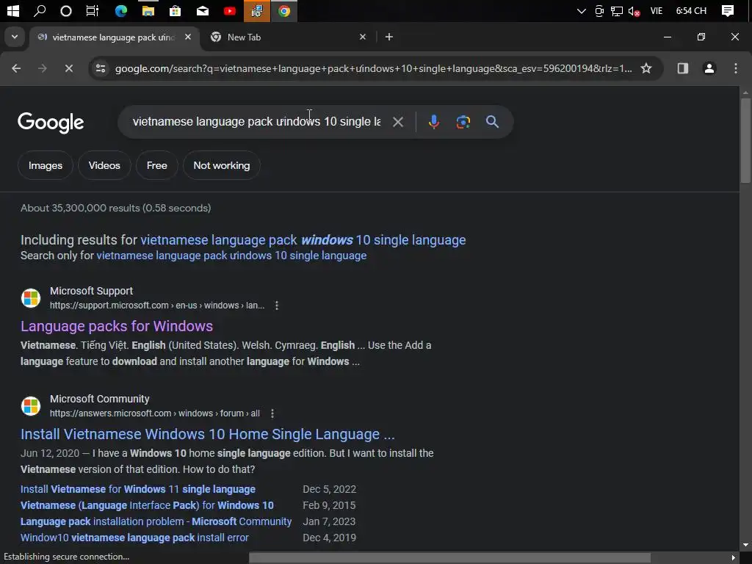The height and width of the screenshot is (564, 752).
Task: Open taskbar search magnifier
Action: 40,10
